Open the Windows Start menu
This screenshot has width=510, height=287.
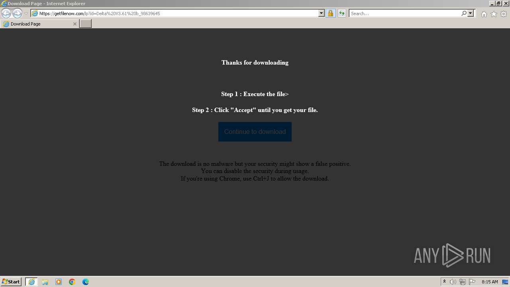11,282
